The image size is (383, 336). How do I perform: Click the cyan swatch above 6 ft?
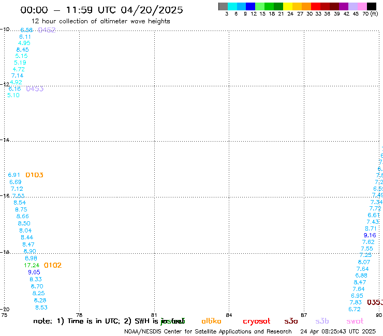232,6
